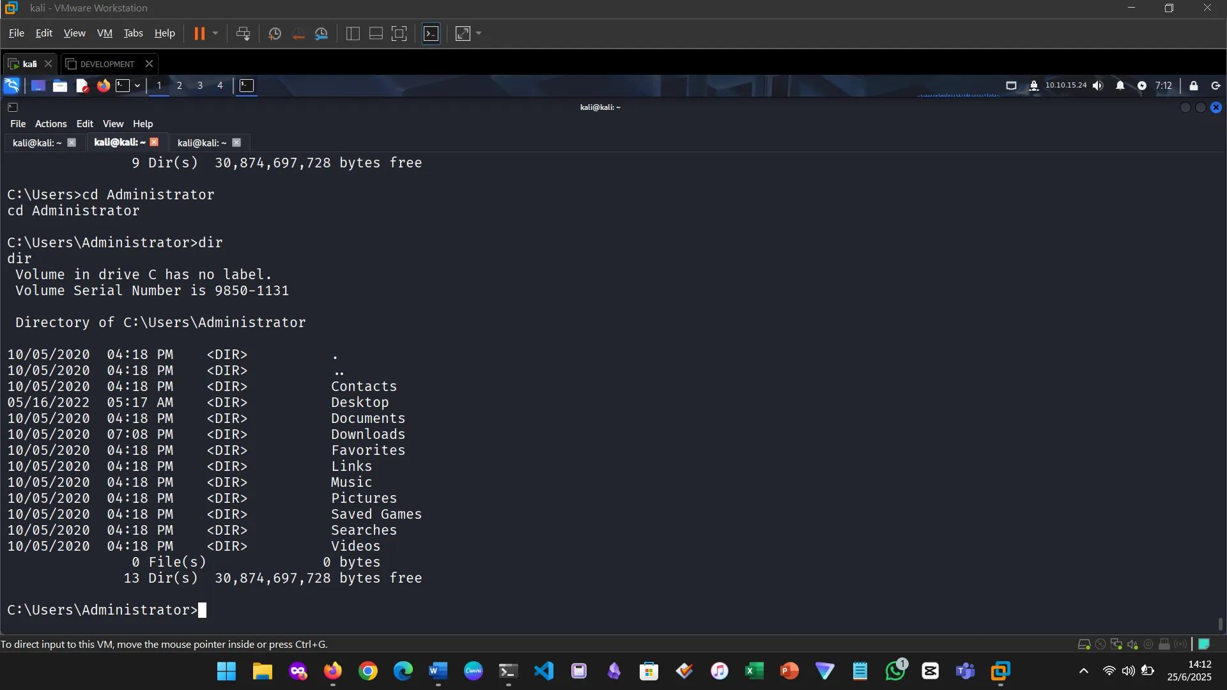
Task: Revert the VM to its snapshot
Action: [298, 34]
